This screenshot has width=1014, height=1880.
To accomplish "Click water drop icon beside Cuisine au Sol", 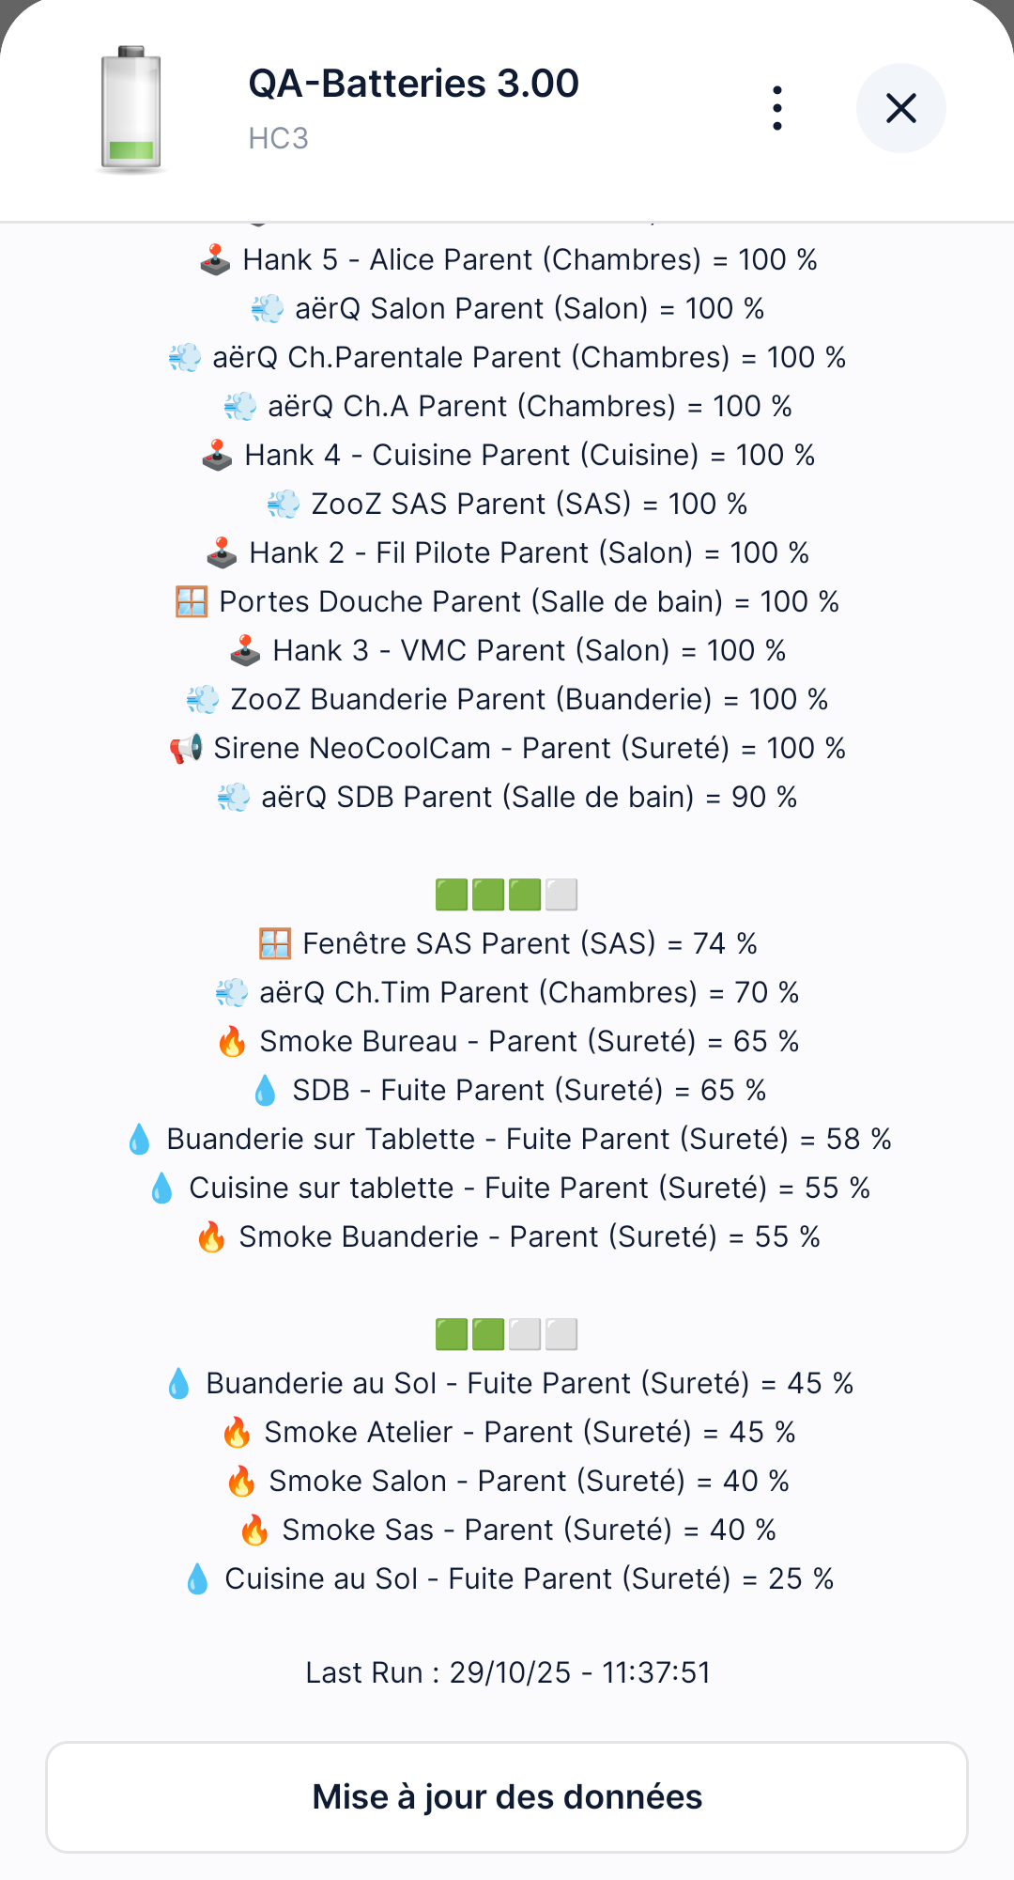I will [197, 1579].
